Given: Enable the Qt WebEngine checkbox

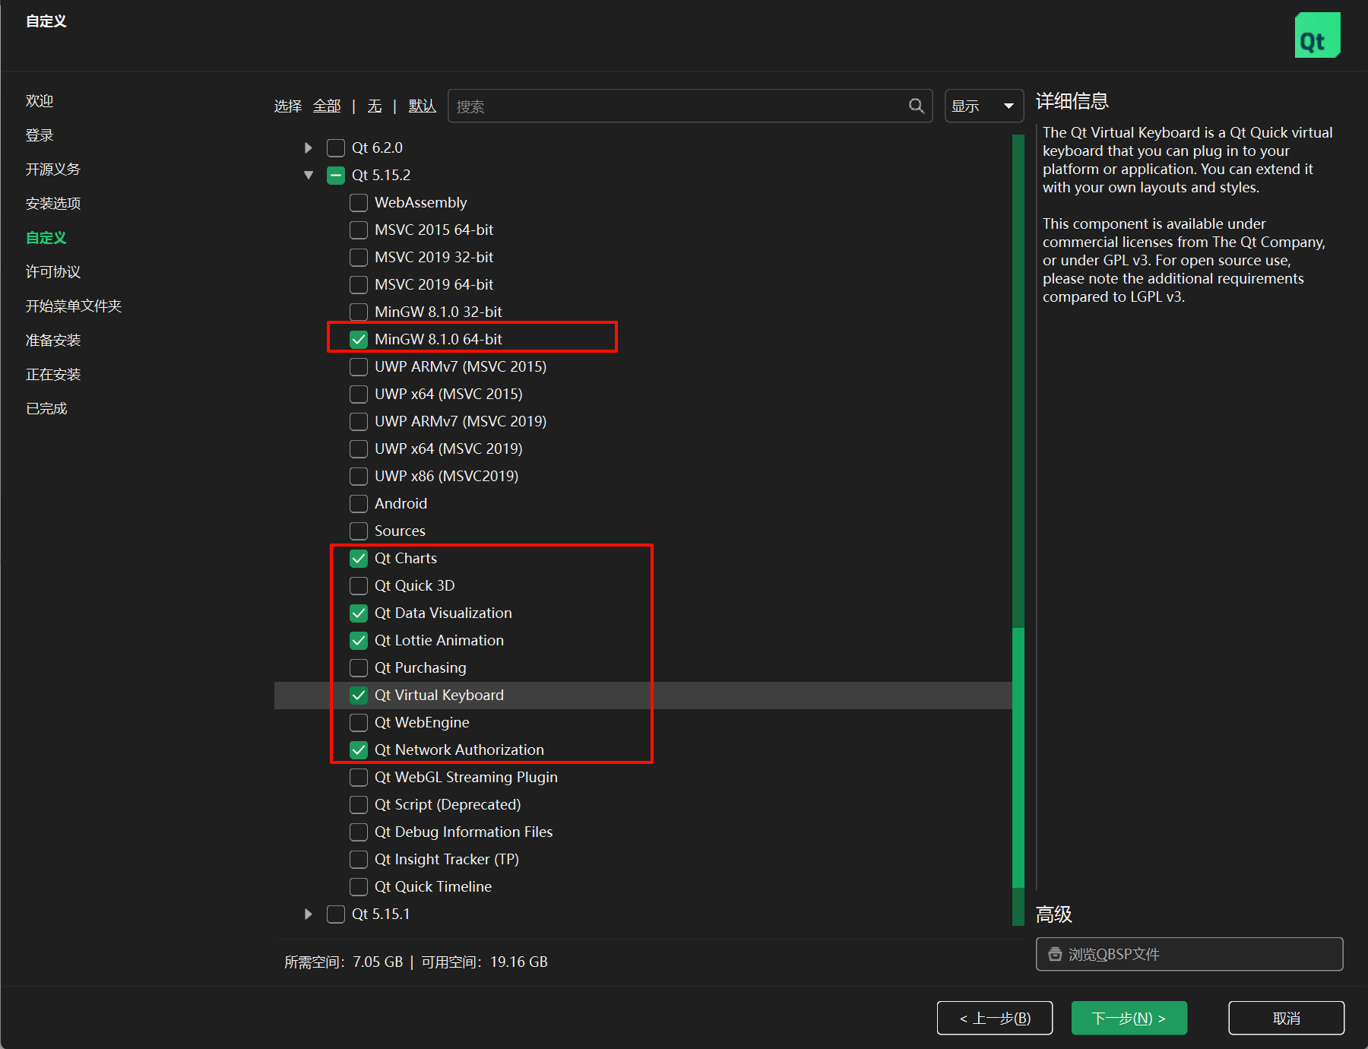Looking at the screenshot, I should [358, 722].
